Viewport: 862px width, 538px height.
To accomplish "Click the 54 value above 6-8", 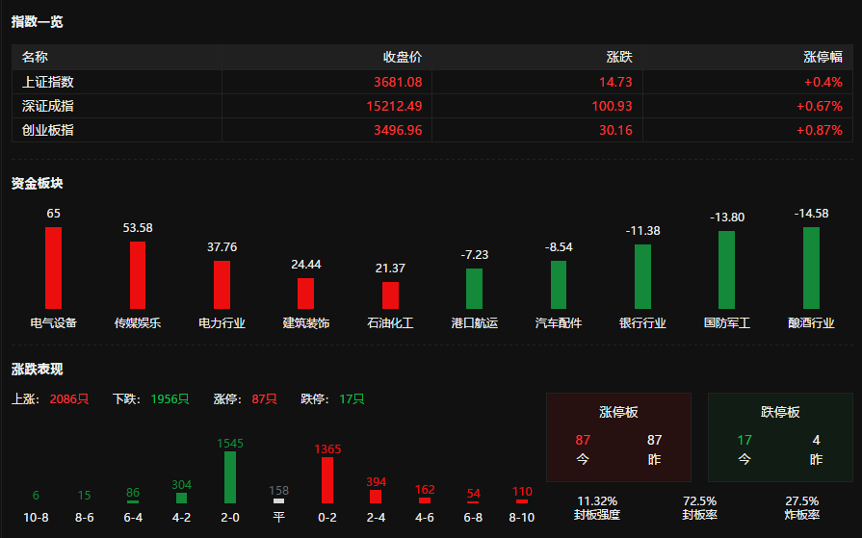I will pyautogui.click(x=473, y=494).
